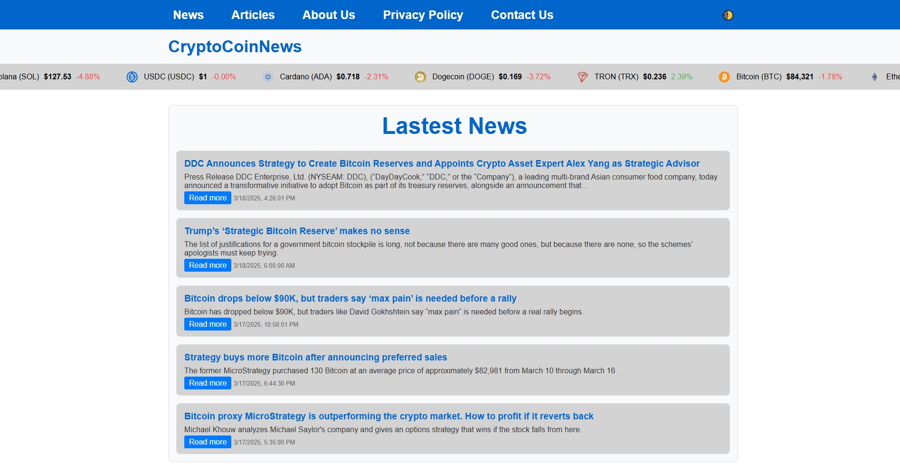Click timestamp 3/18/2025, 6:00:00 AM
The image size is (900, 473).
coord(264,266)
